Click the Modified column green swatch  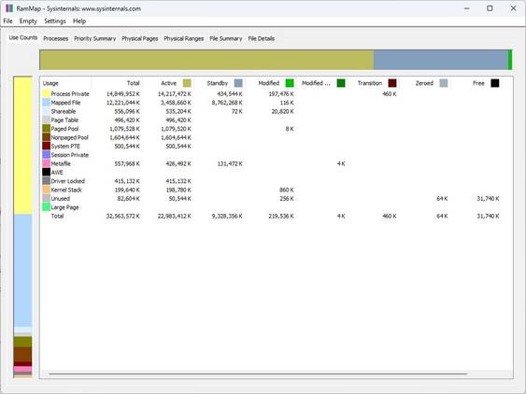(x=290, y=83)
